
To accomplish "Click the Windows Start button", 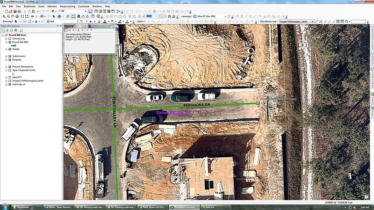I will (x=6, y=206).
